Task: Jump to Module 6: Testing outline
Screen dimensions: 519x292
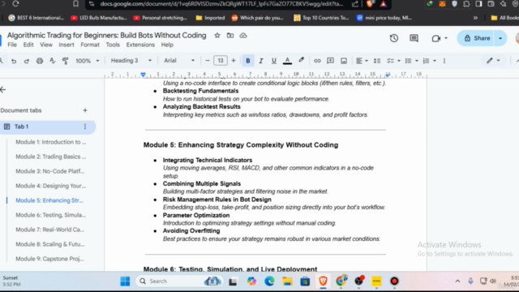Action: click(x=50, y=215)
